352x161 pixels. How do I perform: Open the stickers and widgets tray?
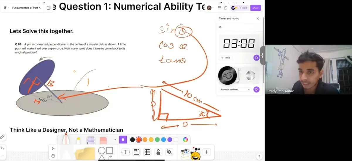click(190, 153)
